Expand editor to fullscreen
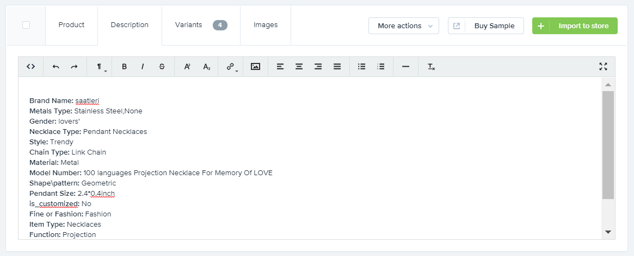 pyautogui.click(x=603, y=67)
